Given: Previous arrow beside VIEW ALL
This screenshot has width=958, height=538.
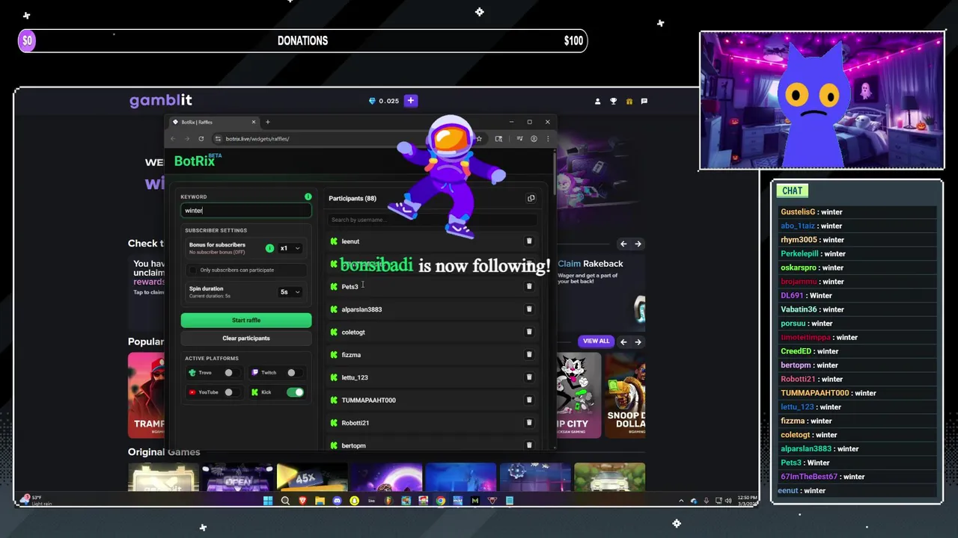Looking at the screenshot, I should tap(623, 341).
